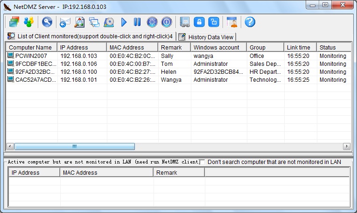357x213 pixels.
Task: Click the Windows account column header
Action: coord(218,47)
